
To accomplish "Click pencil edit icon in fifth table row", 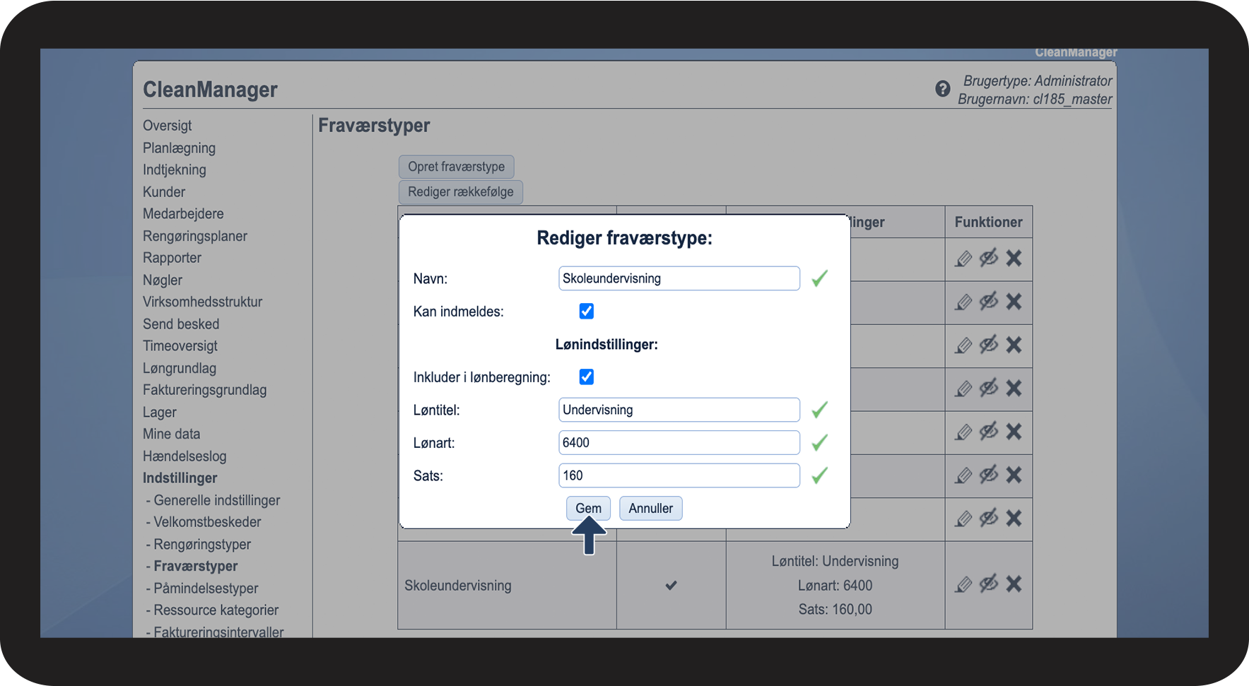I will tap(963, 433).
